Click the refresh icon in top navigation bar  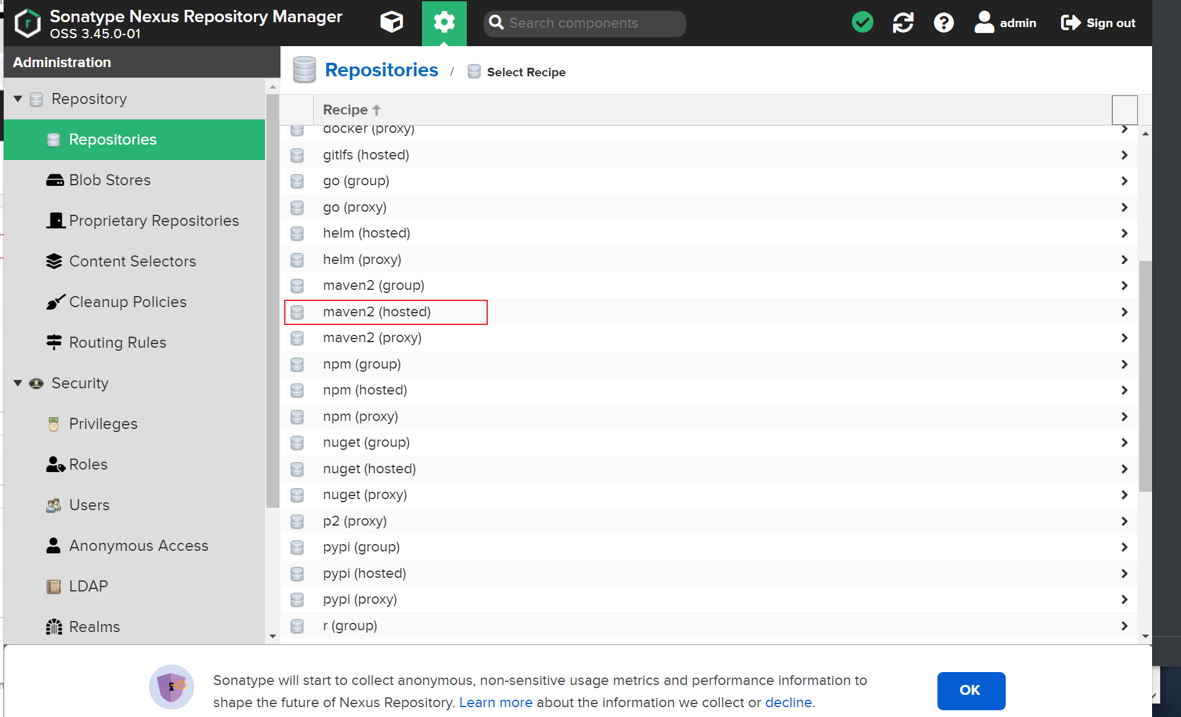(x=904, y=23)
